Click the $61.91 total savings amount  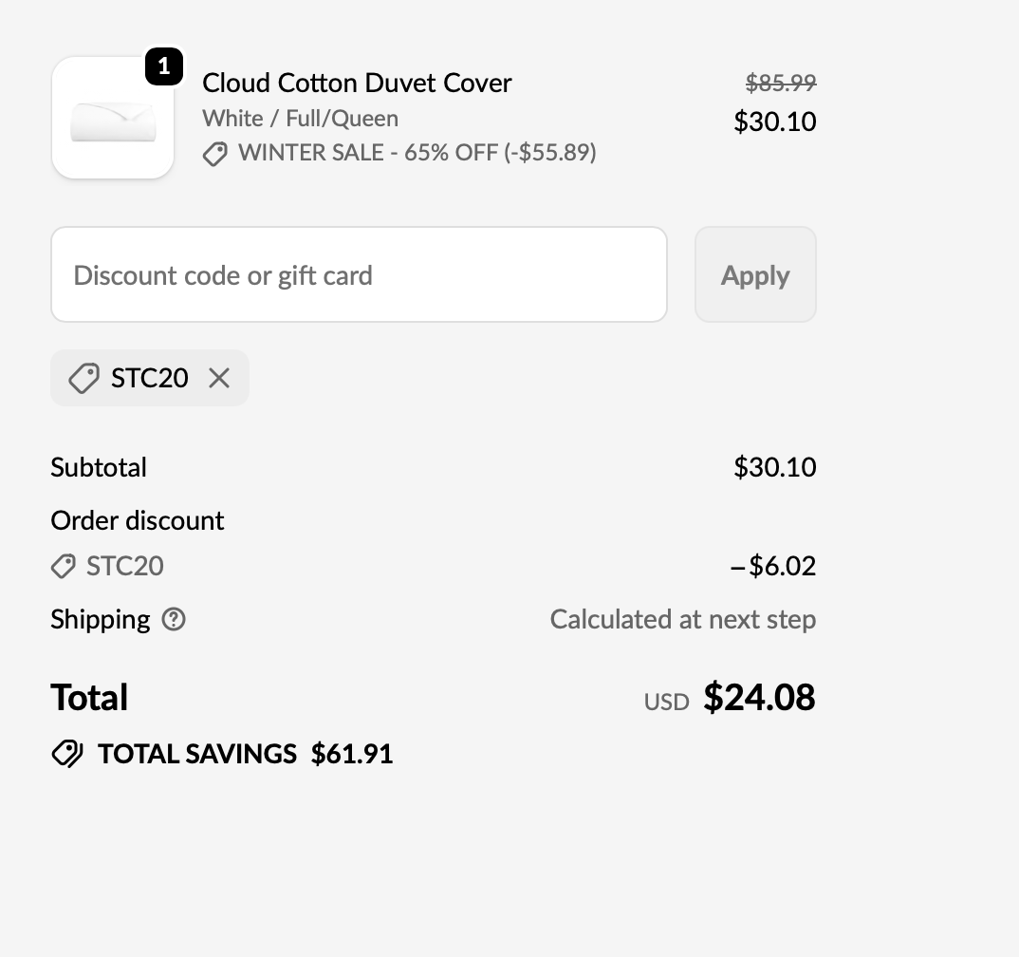click(352, 754)
